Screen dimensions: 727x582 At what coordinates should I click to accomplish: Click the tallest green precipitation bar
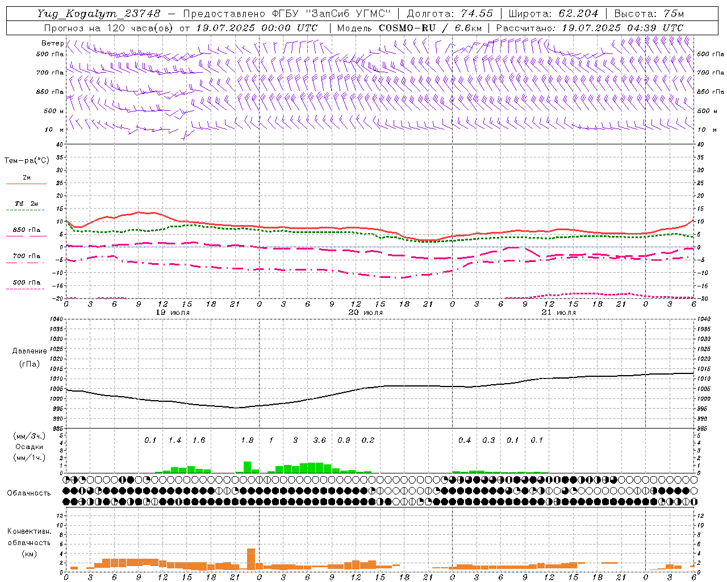(x=247, y=467)
